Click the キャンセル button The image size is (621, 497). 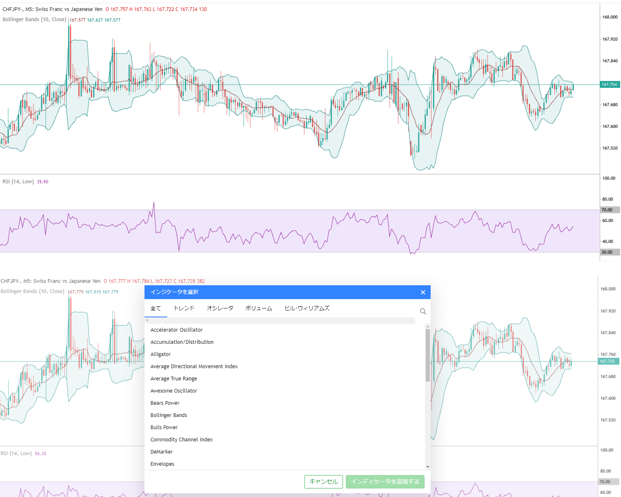(x=323, y=482)
